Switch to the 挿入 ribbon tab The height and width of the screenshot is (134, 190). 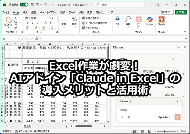click(25, 12)
